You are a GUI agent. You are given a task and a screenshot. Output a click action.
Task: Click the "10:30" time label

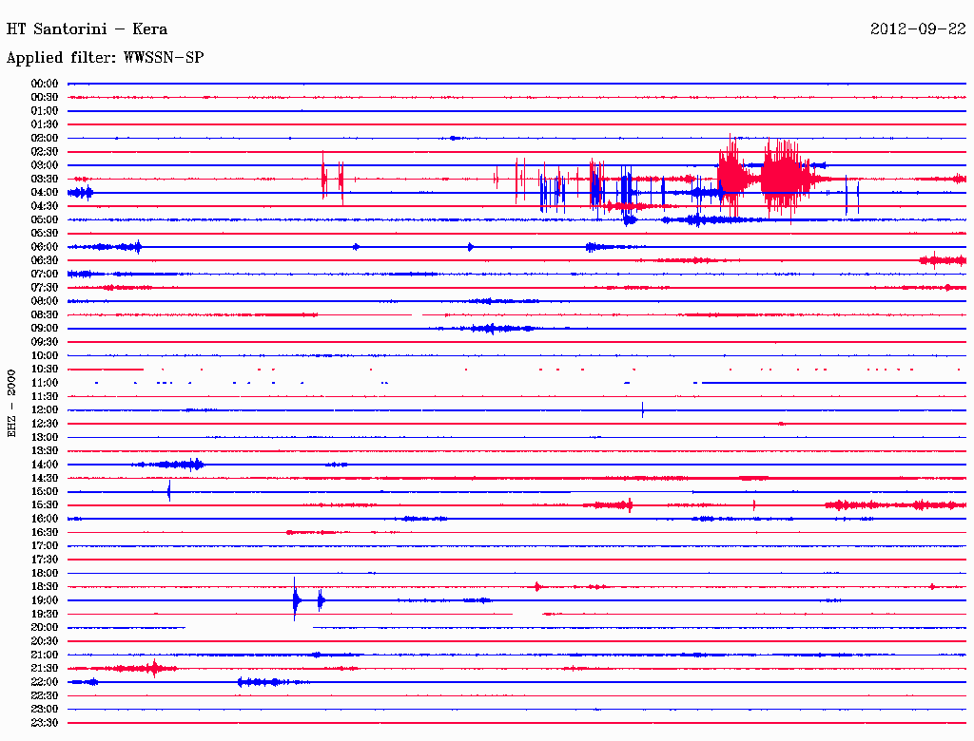coord(45,370)
